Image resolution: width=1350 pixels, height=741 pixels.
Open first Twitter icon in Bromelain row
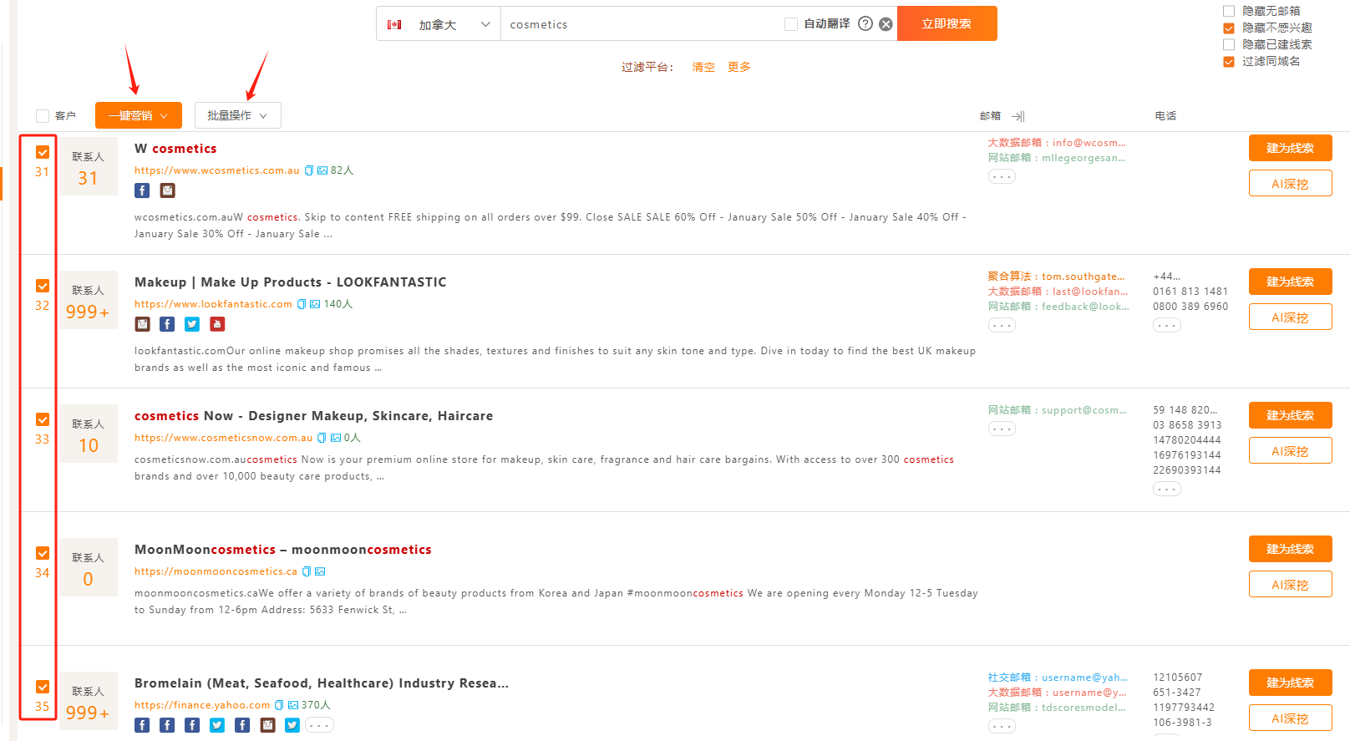point(217,725)
